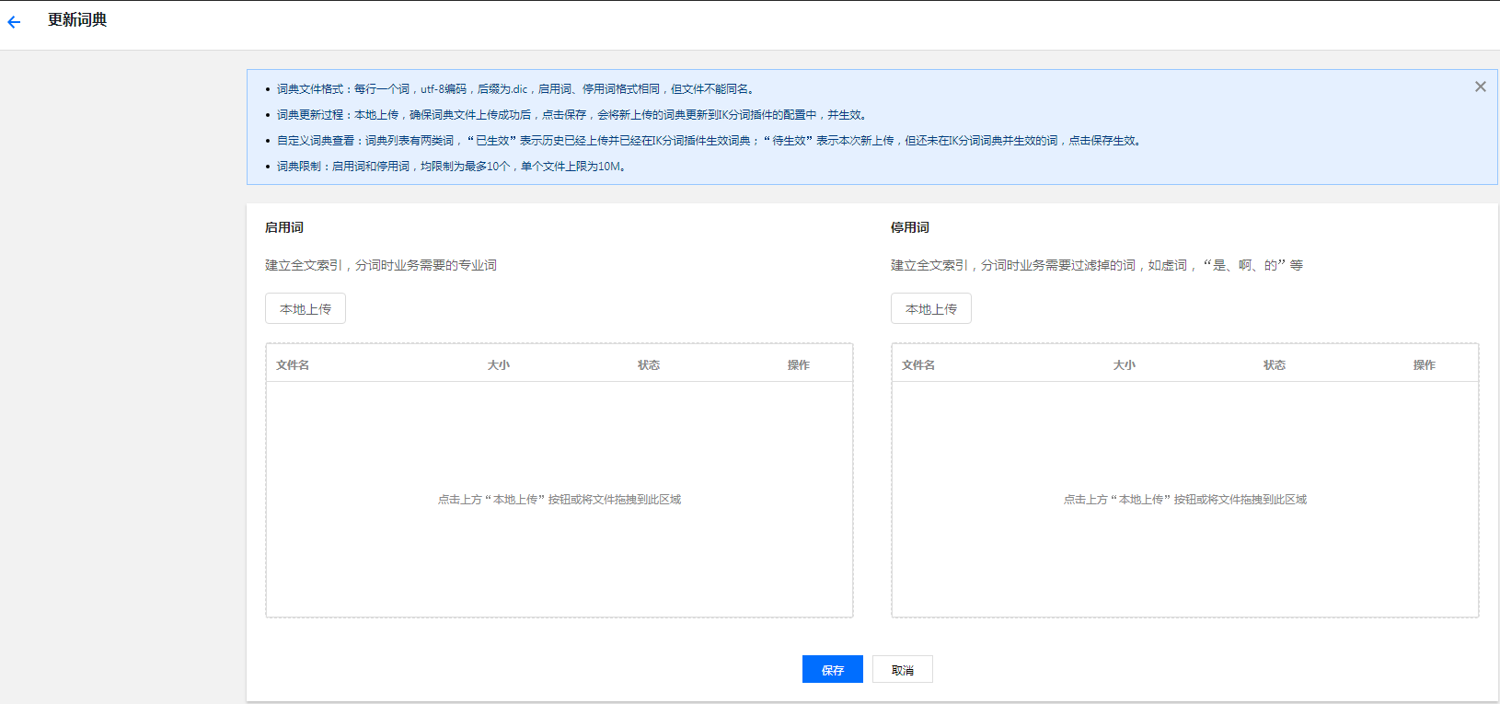Viewport: 1500px width, 704px height.
Task: Cancel the update with 取消
Action: [903, 669]
